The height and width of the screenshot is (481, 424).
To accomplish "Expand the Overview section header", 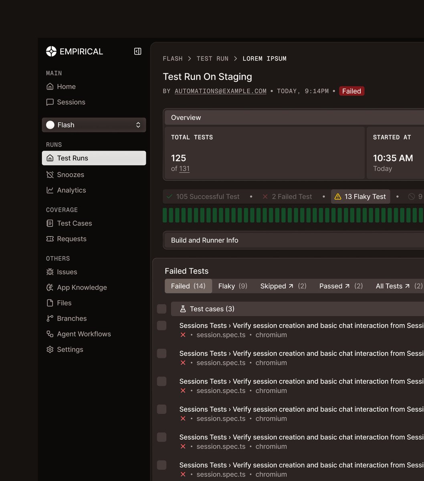I will point(294,117).
